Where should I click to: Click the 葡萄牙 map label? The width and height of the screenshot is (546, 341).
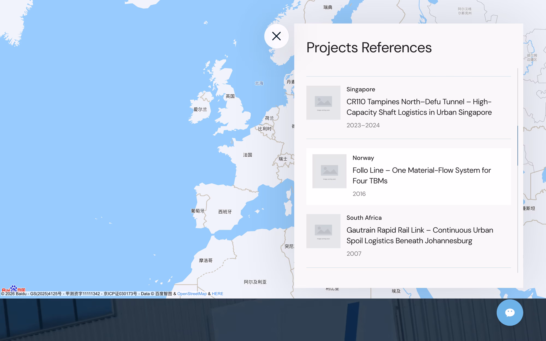198,211
